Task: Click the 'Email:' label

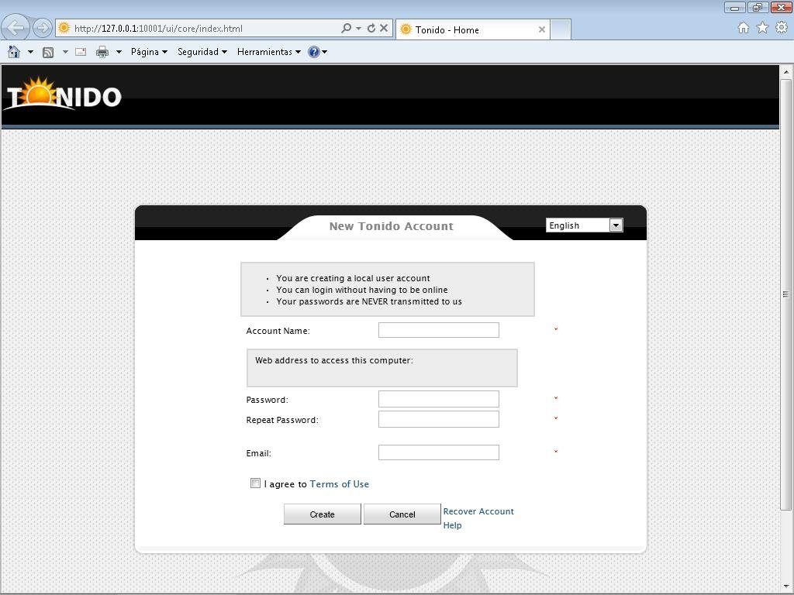Action: pos(259,453)
